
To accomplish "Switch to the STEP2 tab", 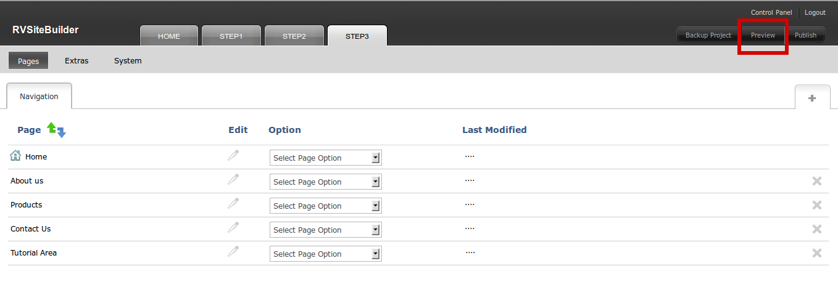I will coord(294,36).
